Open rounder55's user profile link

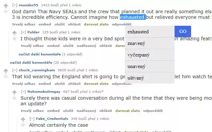tap(28, 5)
